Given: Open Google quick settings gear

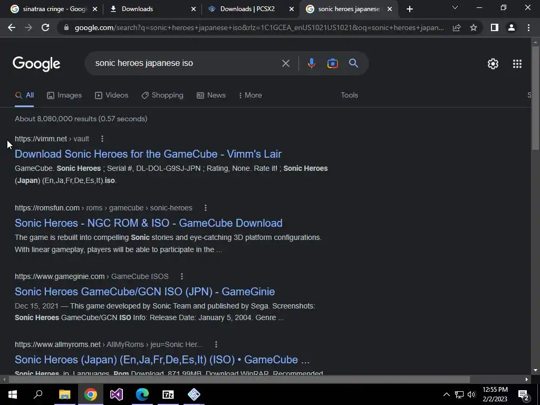Looking at the screenshot, I should [493, 64].
